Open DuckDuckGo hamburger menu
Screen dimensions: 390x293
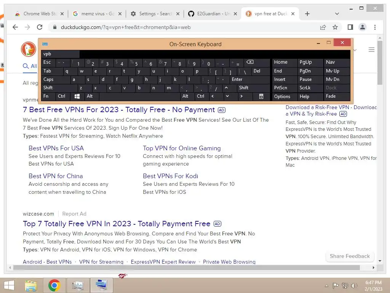coord(371,50)
